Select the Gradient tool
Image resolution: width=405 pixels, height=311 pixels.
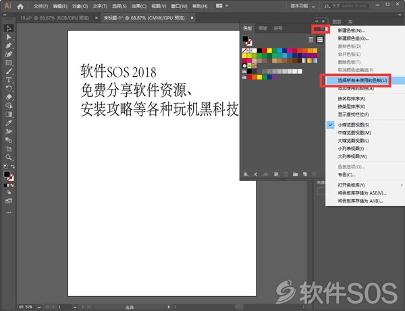(9, 114)
